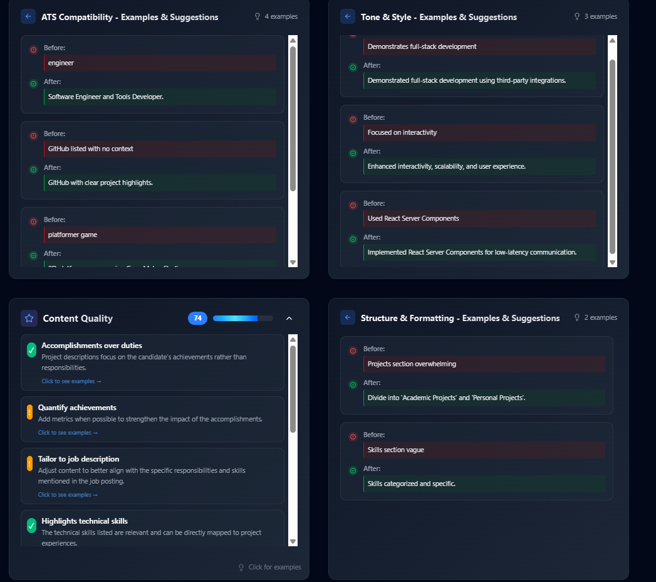This screenshot has width=656, height=582.
Task: Click red Before icon above 'Projects section overwhelming'
Action: click(x=353, y=351)
